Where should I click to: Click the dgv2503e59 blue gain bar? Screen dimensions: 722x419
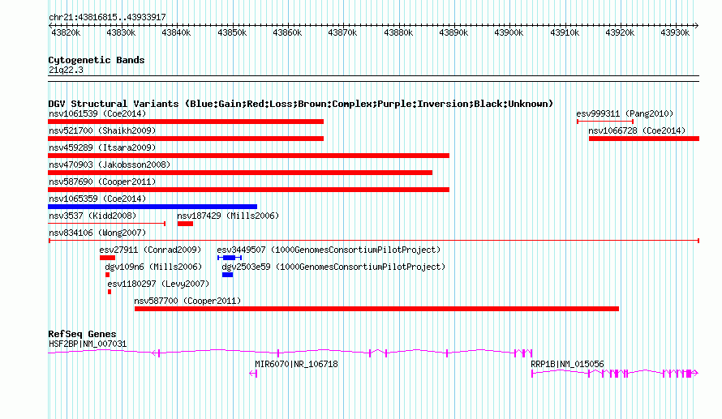click(227, 275)
